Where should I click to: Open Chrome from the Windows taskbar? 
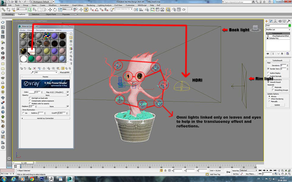(32, 179)
